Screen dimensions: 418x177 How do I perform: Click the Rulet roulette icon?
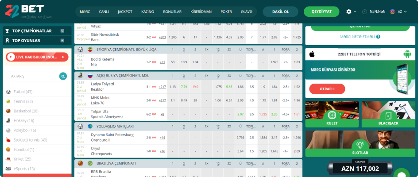(x=332, y=115)
